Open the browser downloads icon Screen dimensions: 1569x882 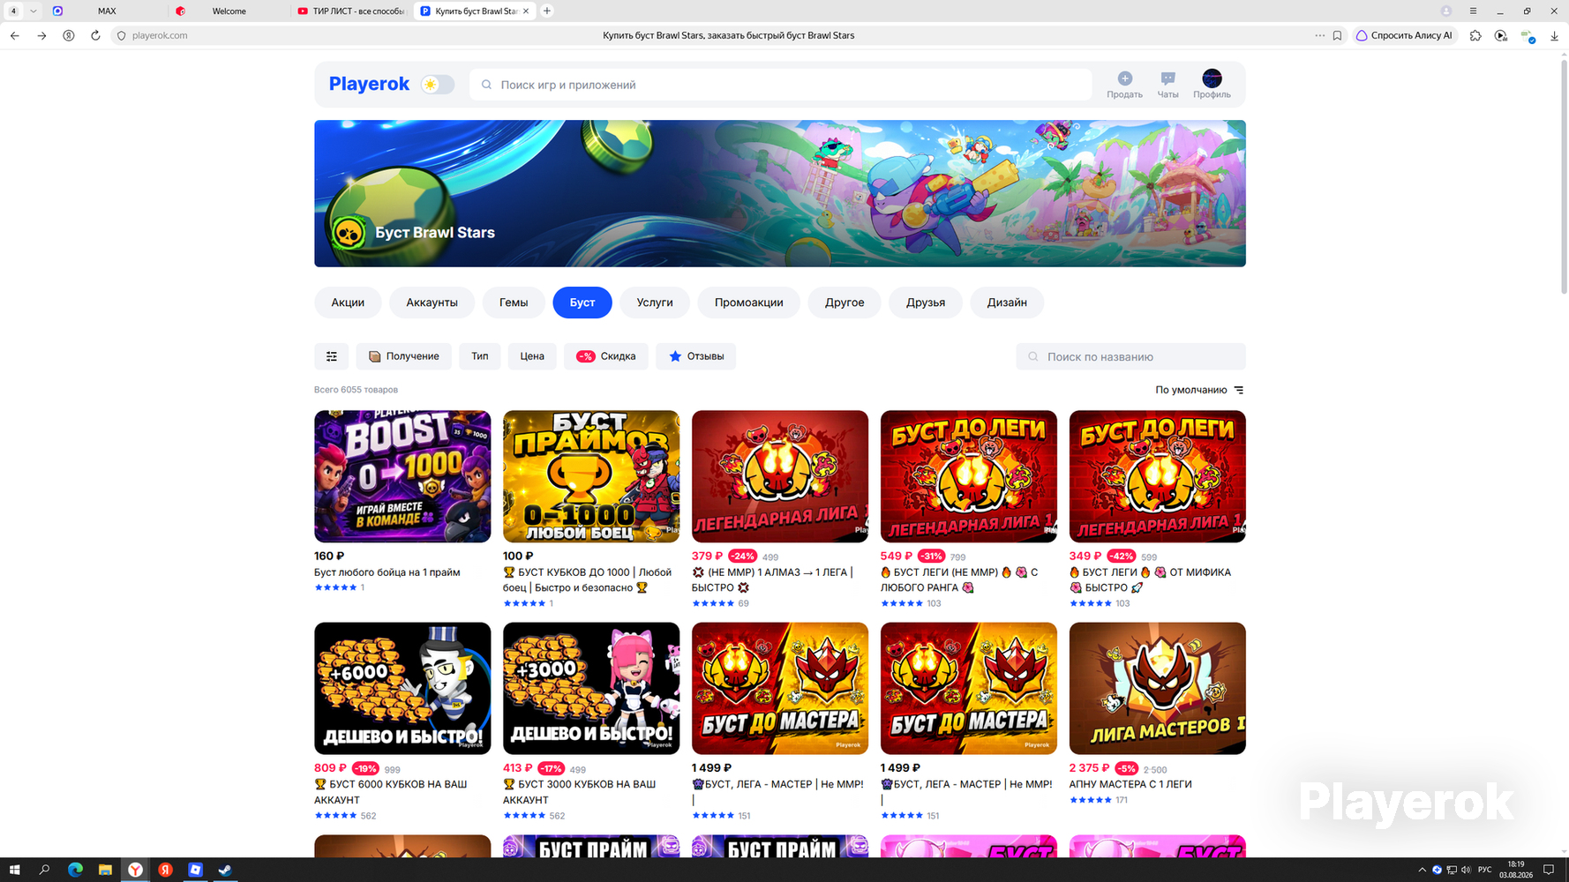1554,35
